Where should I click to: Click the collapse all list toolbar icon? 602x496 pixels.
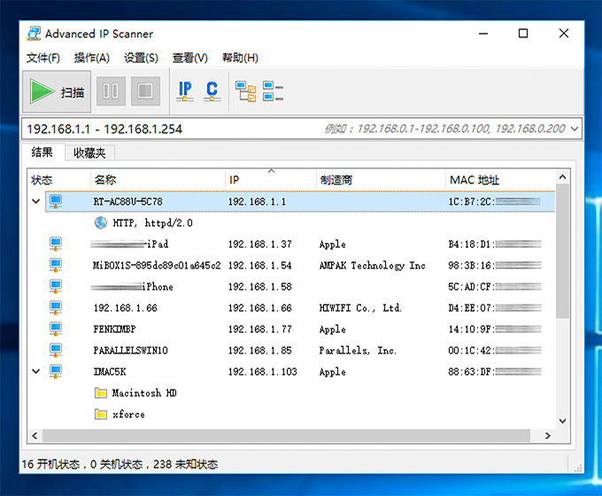(x=273, y=91)
